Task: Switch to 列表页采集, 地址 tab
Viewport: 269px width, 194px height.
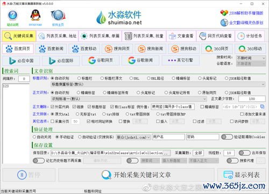Action: [58, 36]
